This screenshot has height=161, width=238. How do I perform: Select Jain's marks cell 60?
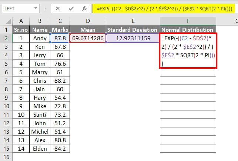[x=60, y=89]
